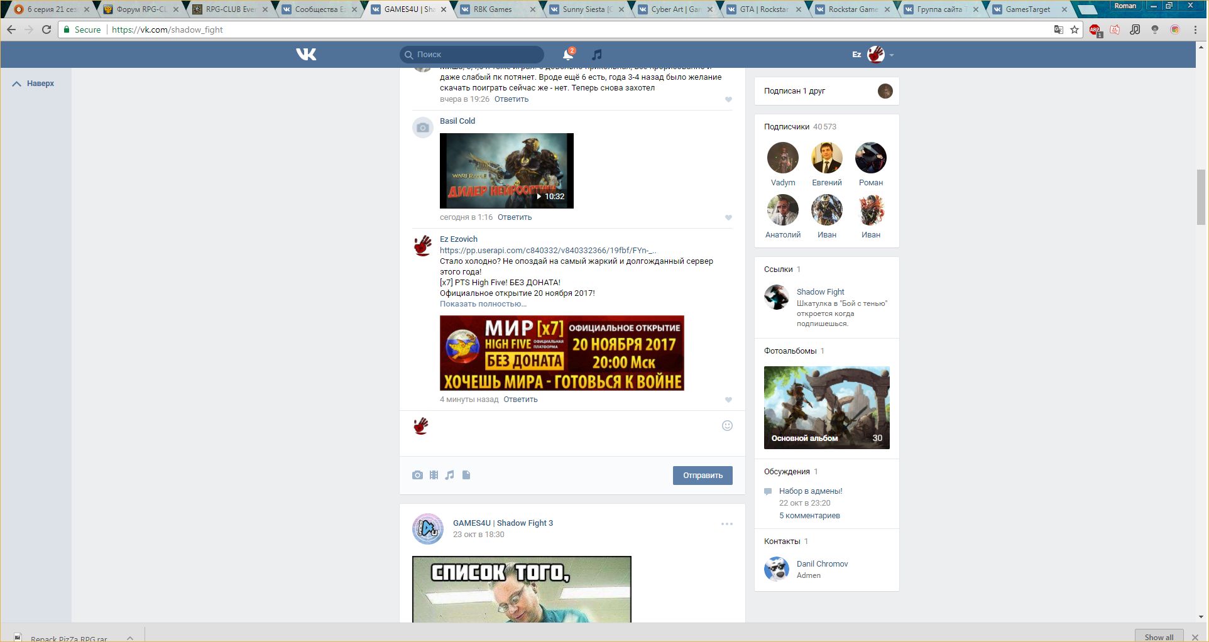The height and width of the screenshot is (642, 1209).
Task: Open the three-dot menu on GAMES4U post
Action: (727, 524)
